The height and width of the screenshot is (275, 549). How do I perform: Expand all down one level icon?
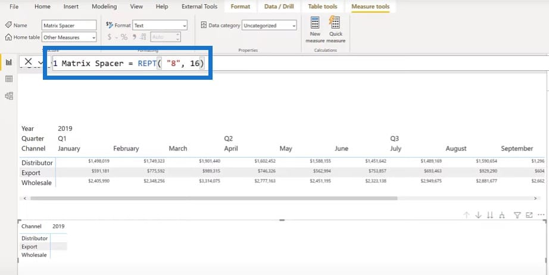click(x=502, y=215)
